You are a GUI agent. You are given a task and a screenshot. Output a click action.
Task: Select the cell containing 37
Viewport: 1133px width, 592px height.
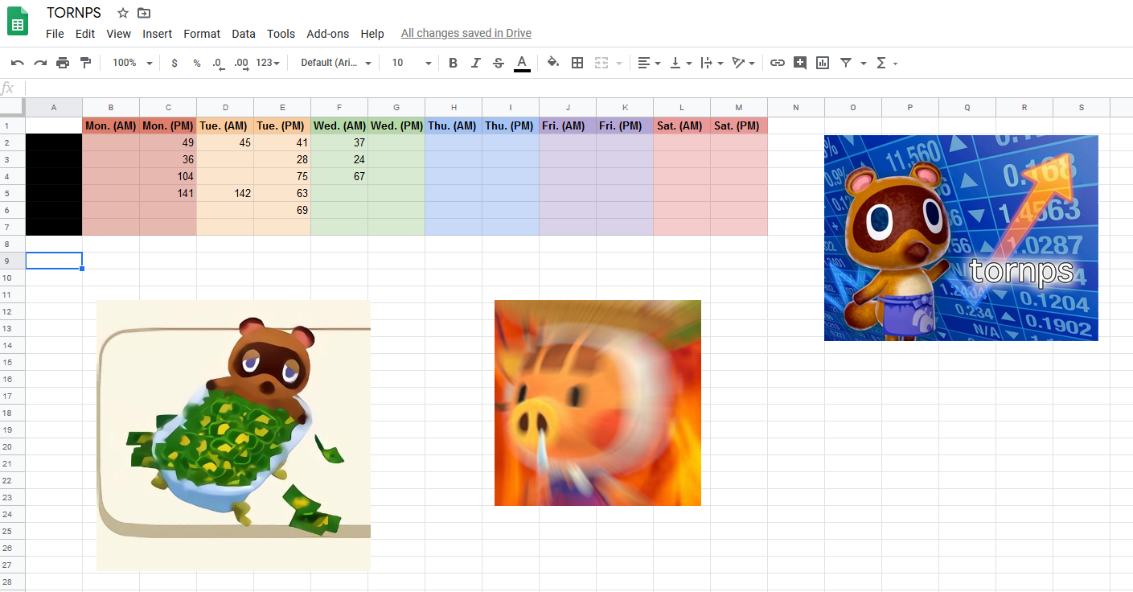(339, 142)
